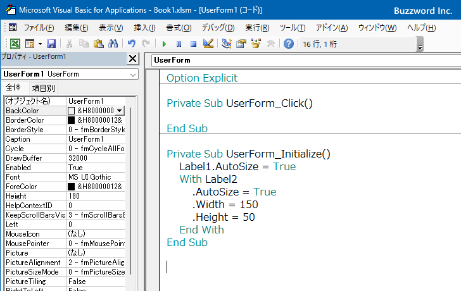Switch to the 全体 tab
The height and width of the screenshot is (291, 461).
click(x=13, y=87)
